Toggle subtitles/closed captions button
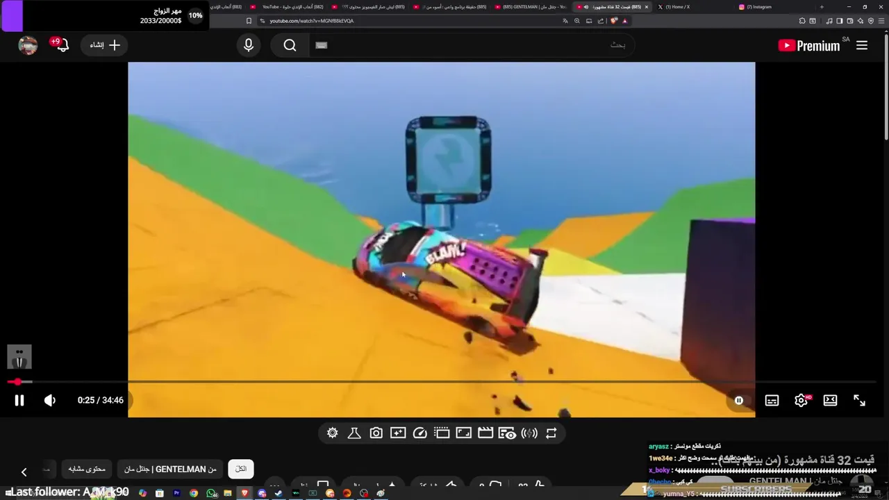This screenshot has height=500, width=889. 772,400
